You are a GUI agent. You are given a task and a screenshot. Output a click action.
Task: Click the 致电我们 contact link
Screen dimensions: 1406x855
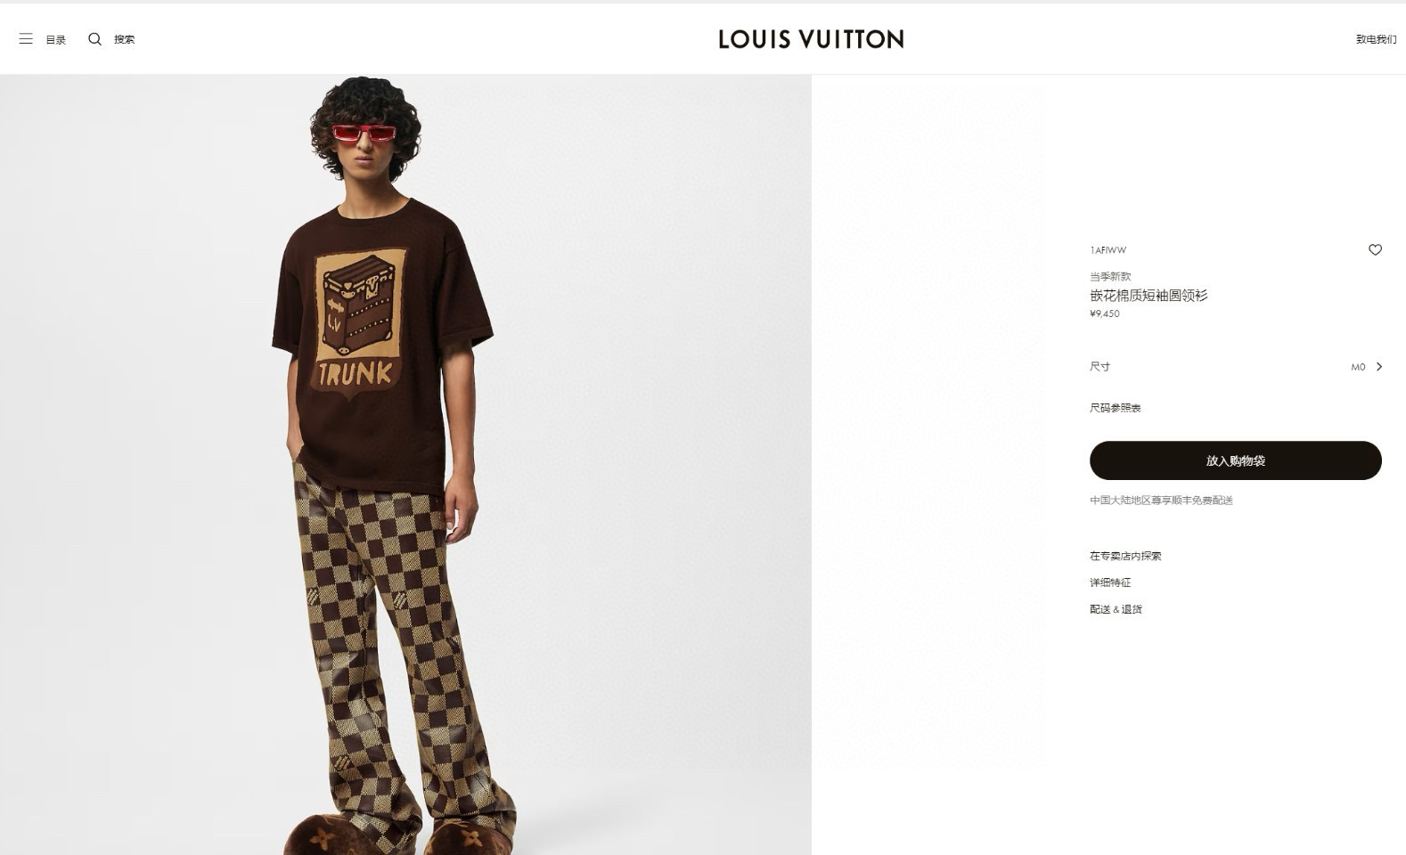pos(1376,39)
